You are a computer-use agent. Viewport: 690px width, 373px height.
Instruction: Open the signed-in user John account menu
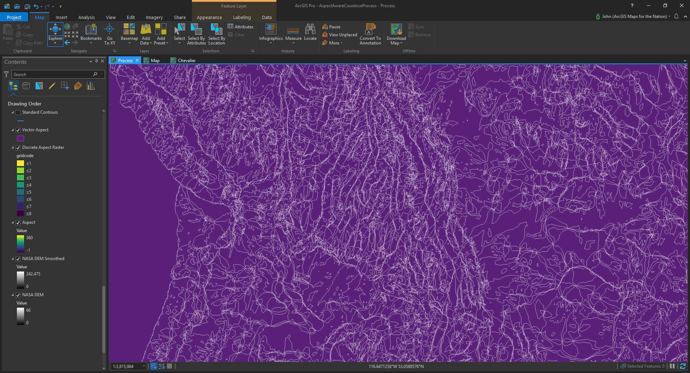tap(633, 16)
